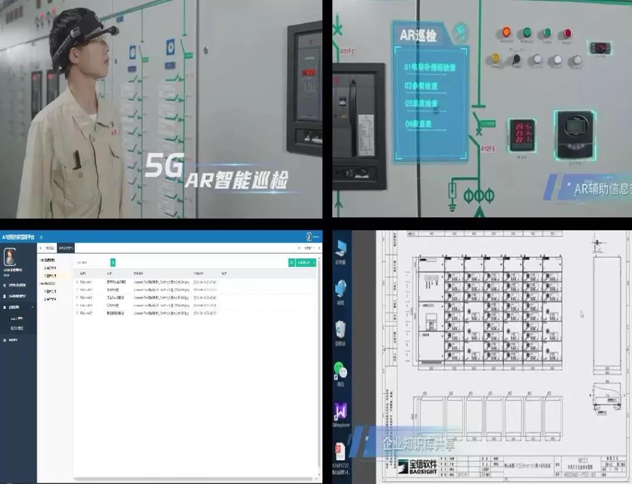Collapse the expanded sidebar menu group
Viewport: 632px width, 484px height.
[x=32, y=307]
